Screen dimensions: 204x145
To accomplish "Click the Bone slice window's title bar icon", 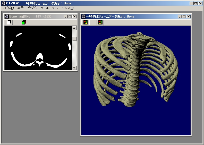I will [x=6, y=16].
